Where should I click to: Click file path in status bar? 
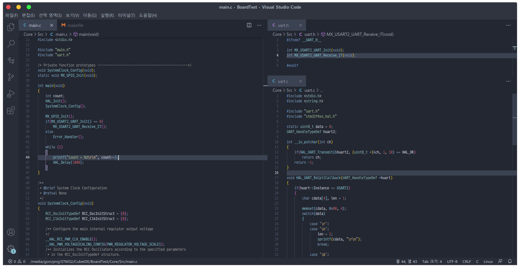tap(84, 261)
